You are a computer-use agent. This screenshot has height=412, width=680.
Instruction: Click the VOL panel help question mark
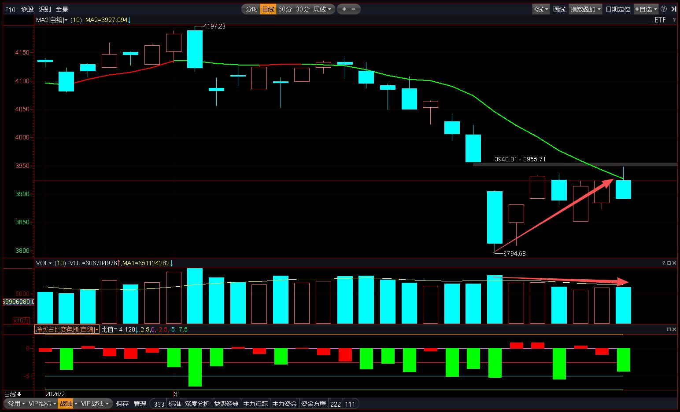[663, 263]
